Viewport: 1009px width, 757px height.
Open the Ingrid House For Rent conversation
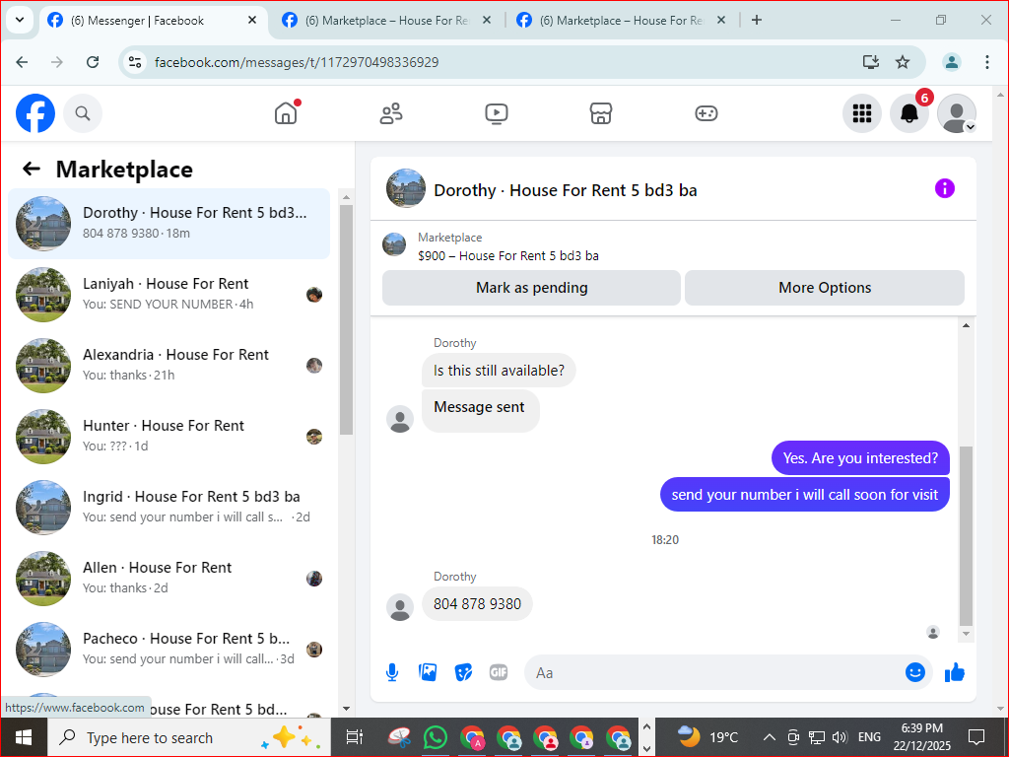[169, 507]
